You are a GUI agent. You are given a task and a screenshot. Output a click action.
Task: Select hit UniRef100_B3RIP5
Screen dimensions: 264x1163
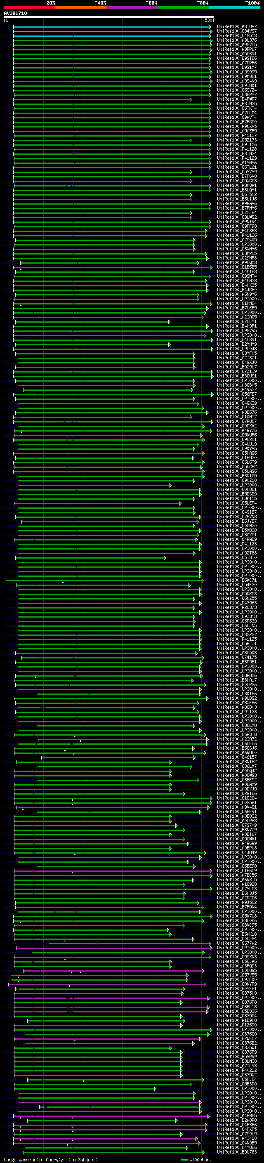[x=236, y=476]
